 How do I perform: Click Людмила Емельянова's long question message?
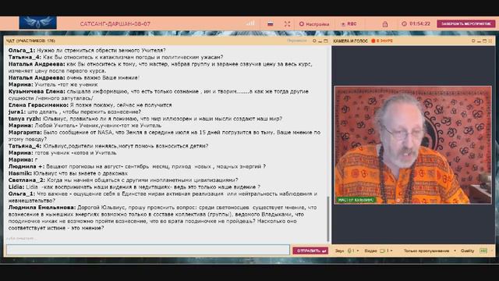click(163, 218)
